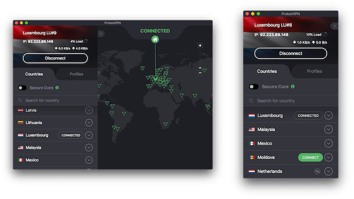354x199 pixels.
Task: Click the home icon on the map
Action: point(155,39)
